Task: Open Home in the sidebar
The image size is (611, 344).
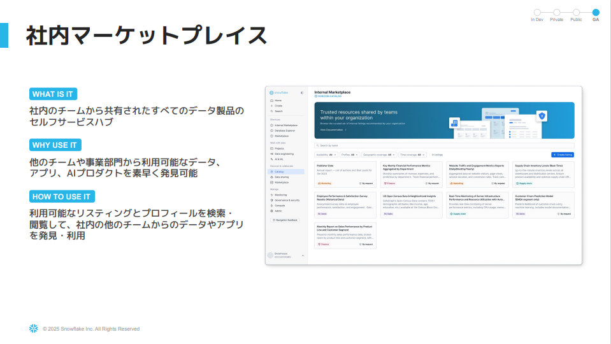Action: click(276, 101)
